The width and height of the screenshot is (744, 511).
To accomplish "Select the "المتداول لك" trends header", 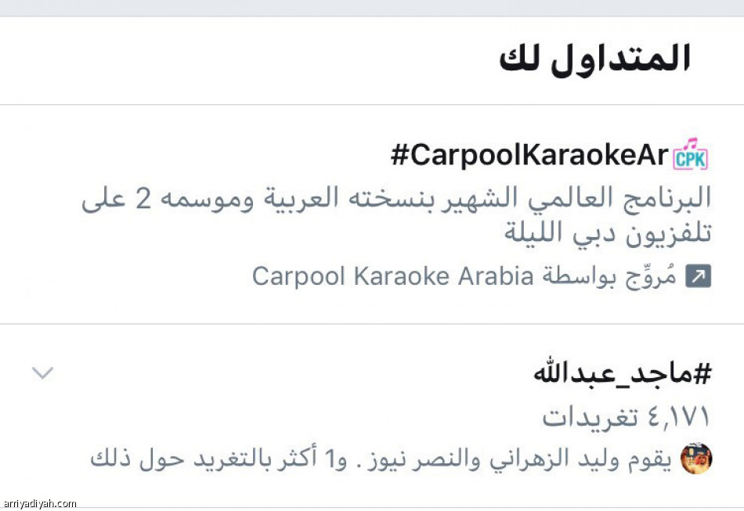I will pos(595,59).
